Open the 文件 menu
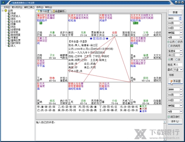 pyautogui.click(x=6, y=7)
